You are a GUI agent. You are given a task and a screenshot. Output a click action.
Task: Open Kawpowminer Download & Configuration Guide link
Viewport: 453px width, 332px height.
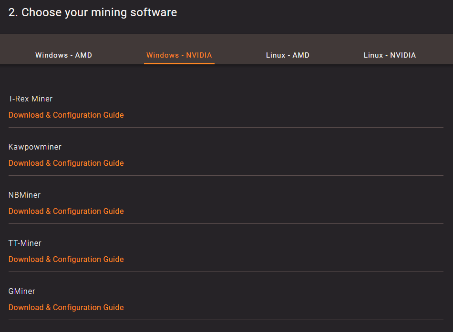(x=66, y=163)
